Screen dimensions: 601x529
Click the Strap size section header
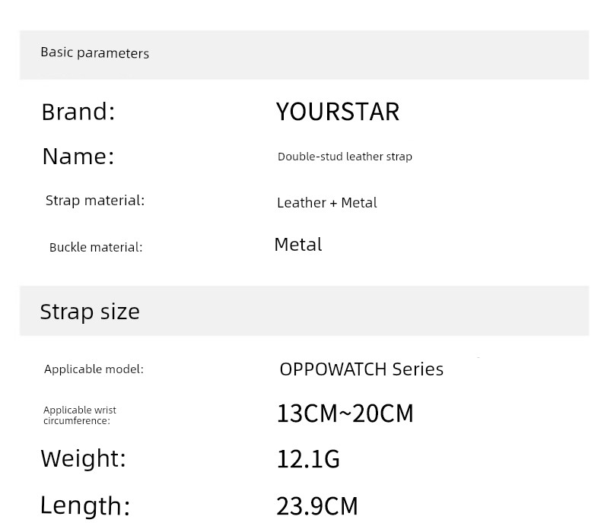(90, 312)
